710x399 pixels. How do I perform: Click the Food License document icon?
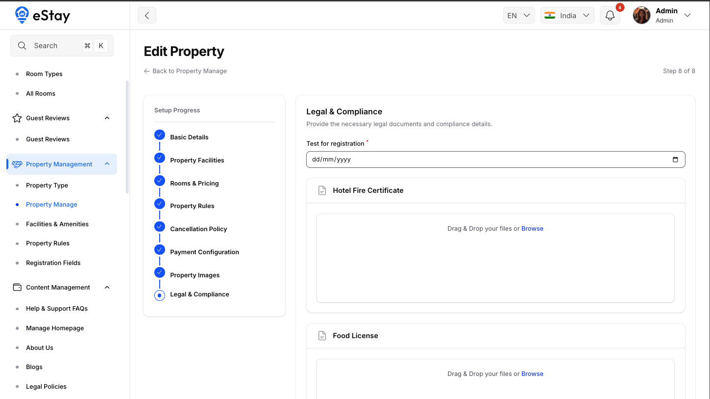click(322, 336)
